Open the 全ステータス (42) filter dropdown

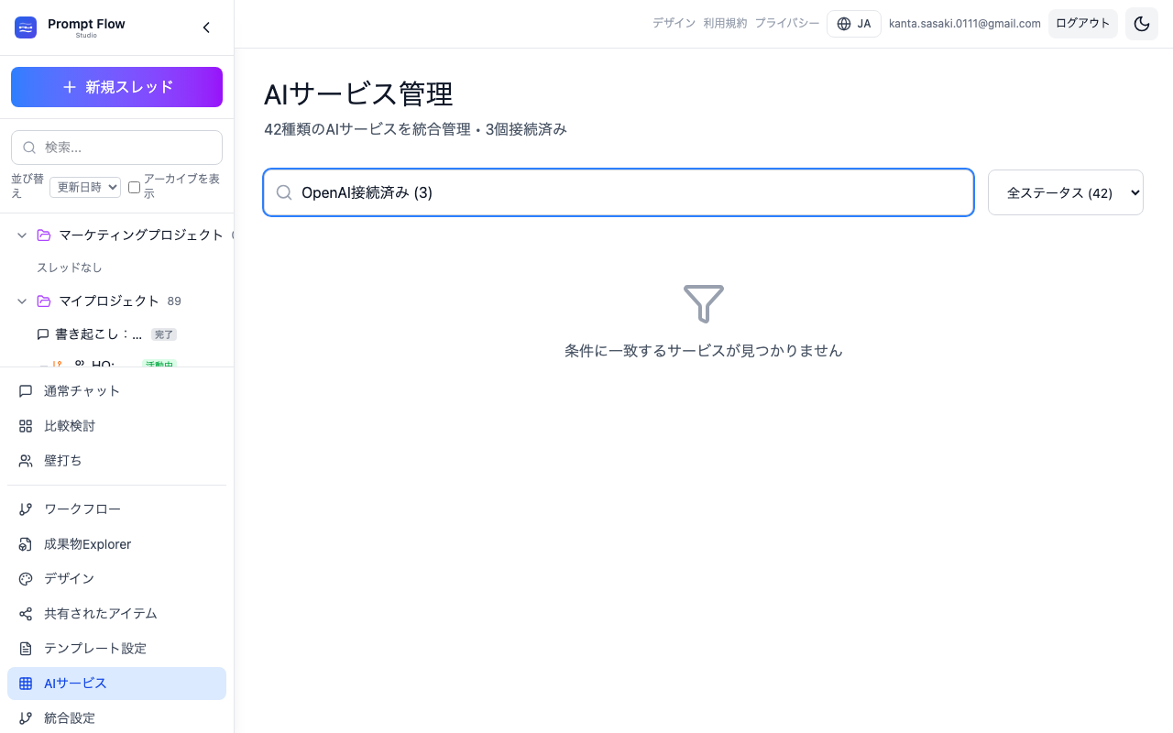coord(1066,192)
